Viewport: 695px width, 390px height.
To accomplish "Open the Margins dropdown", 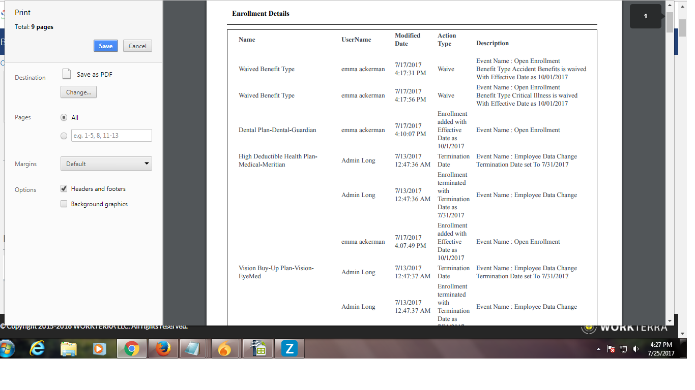I will 106,164.
